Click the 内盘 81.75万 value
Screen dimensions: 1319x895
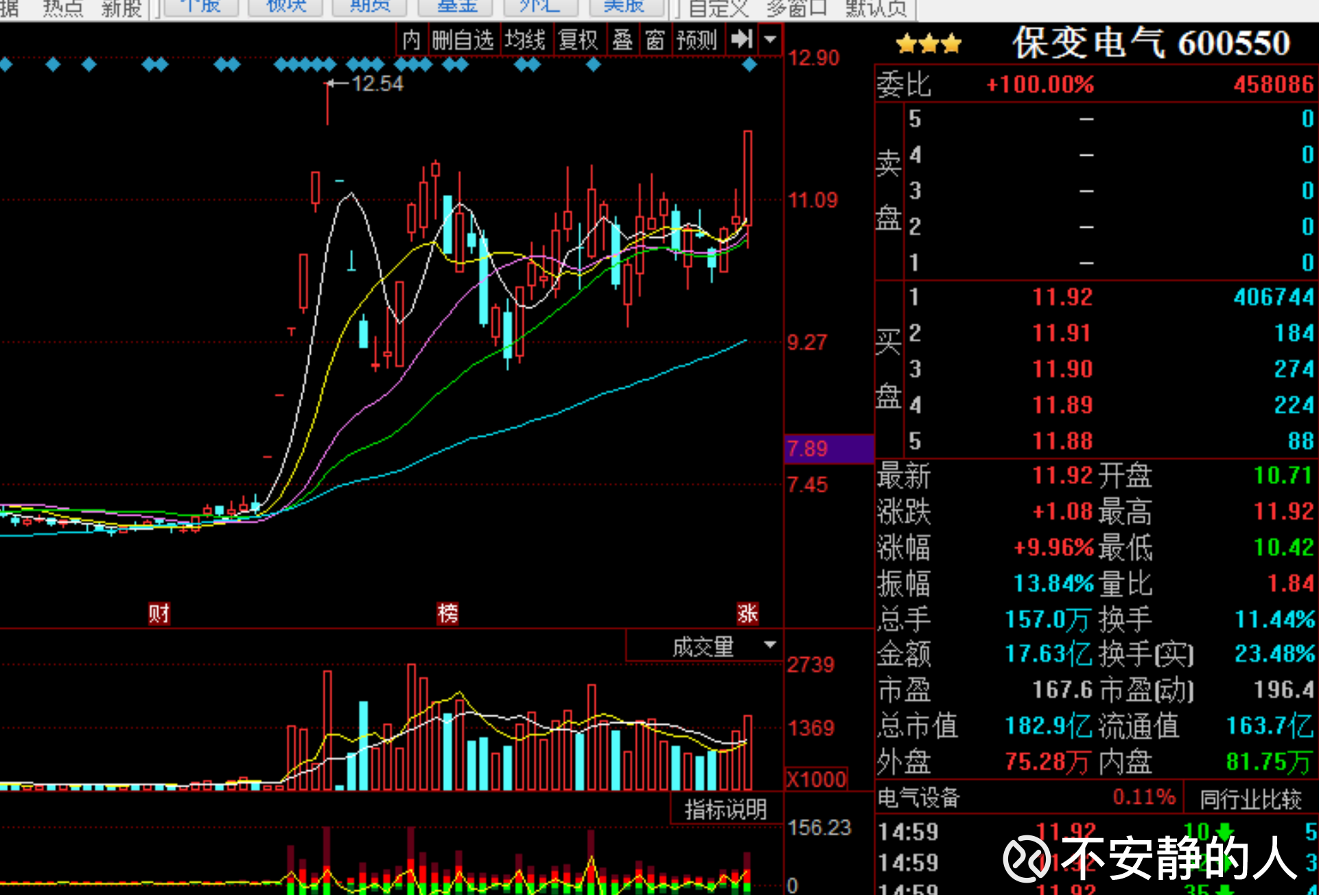click(x=1270, y=761)
